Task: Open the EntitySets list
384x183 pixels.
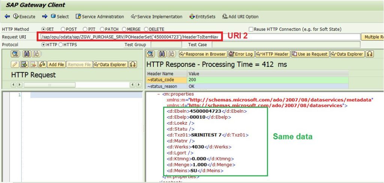Action: 202,17
